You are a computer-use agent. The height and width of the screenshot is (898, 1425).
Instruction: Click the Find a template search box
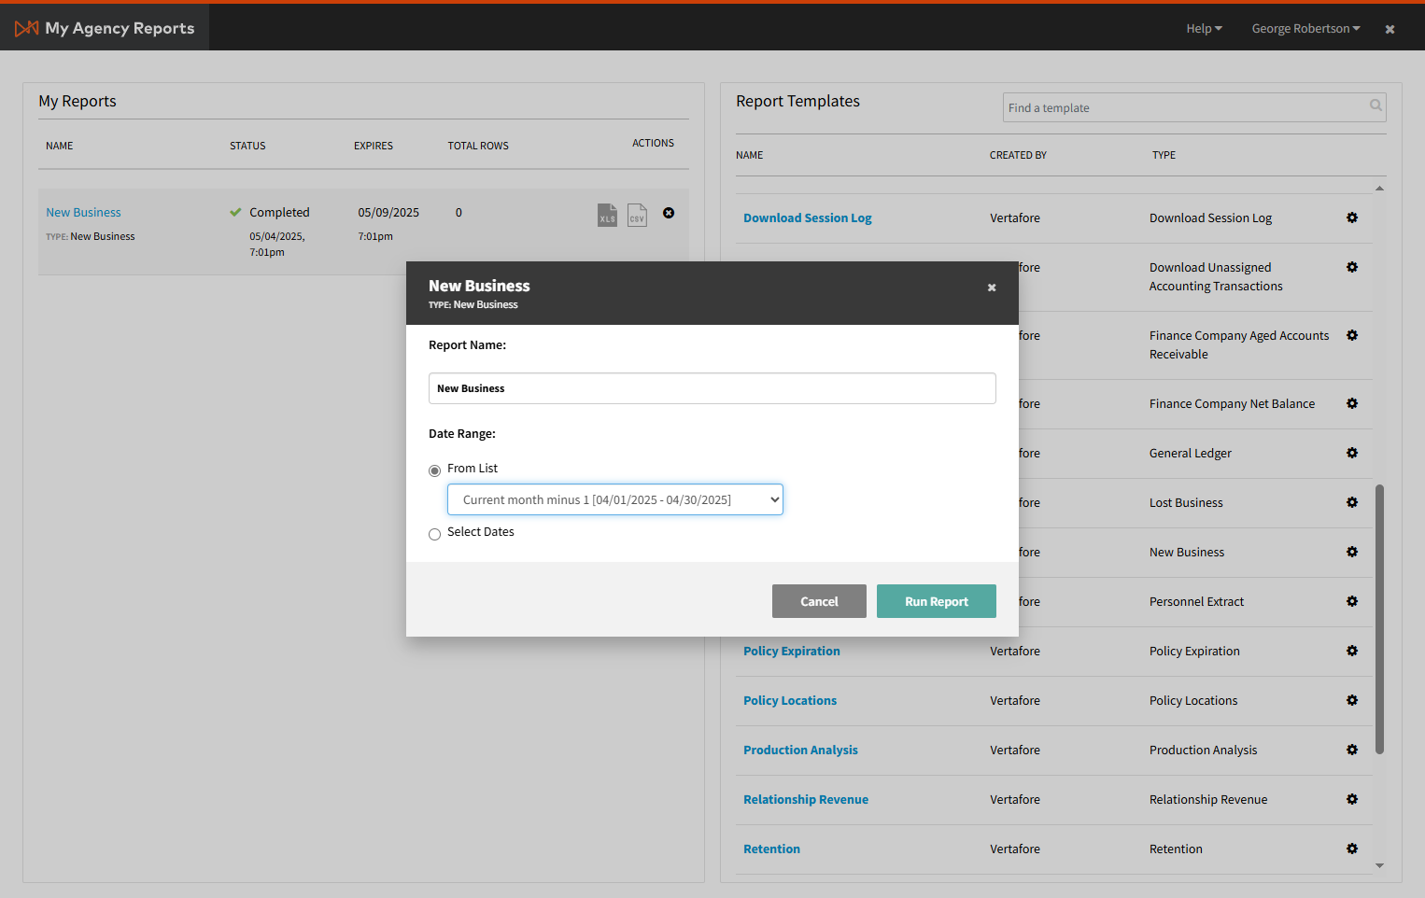(x=1194, y=107)
